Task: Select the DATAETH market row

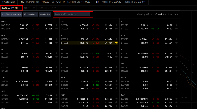Action: coord(149,85)
